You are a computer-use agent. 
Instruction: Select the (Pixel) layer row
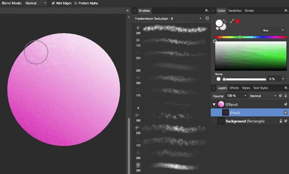pyautogui.click(x=250, y=113)
